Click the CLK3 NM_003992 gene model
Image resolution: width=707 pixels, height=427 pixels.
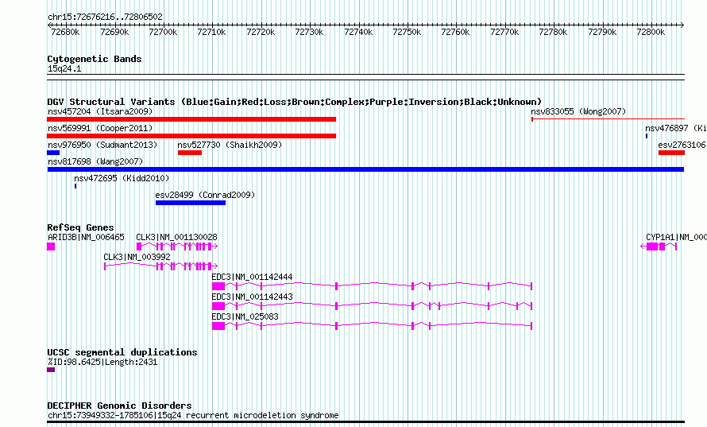coord(161,266)
